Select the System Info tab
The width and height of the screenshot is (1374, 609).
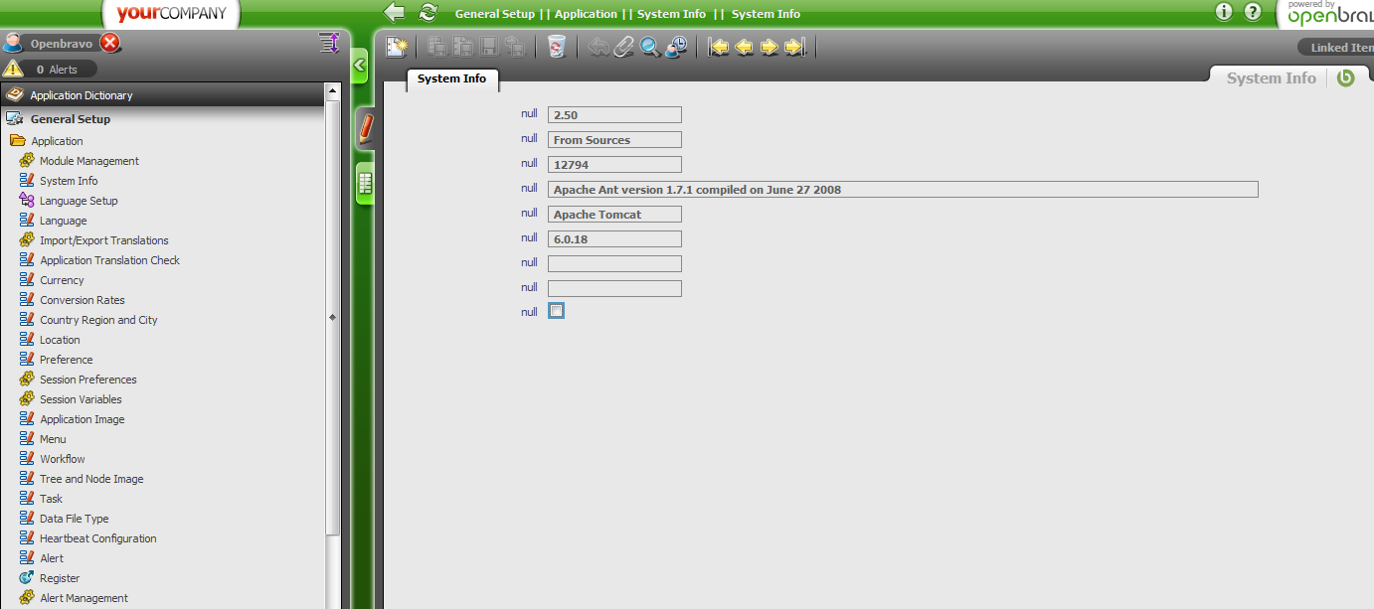pos(452,78)
